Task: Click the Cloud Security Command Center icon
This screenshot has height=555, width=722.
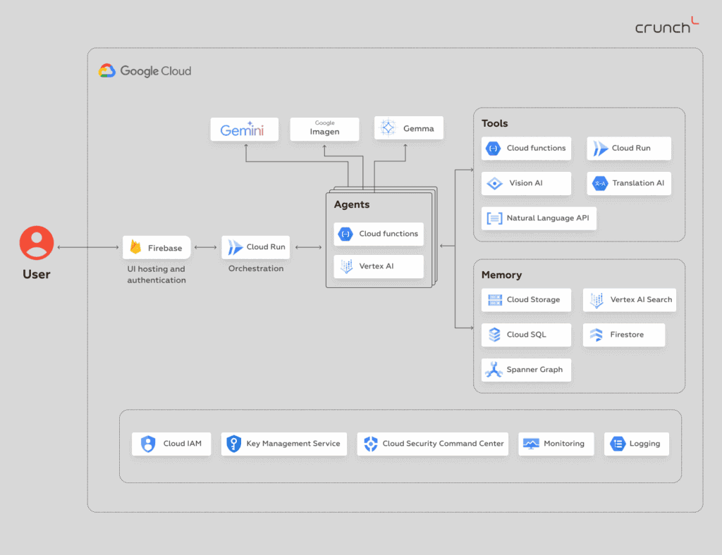Action: 371,444
